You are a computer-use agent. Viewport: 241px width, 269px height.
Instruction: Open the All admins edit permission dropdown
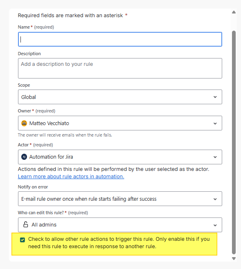click(x=120, y=225)
